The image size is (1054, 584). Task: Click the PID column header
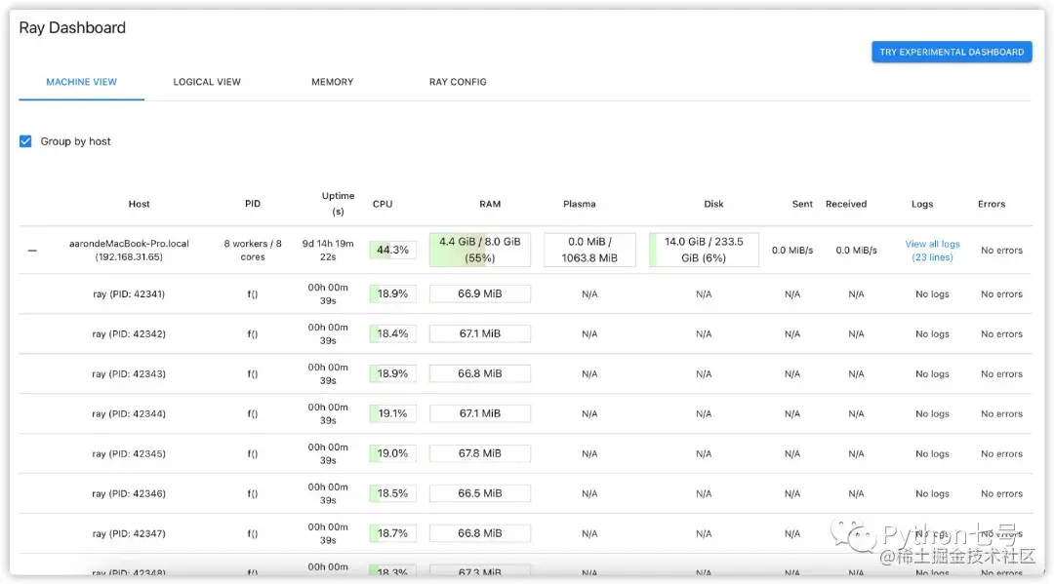[x=253, y=204]
